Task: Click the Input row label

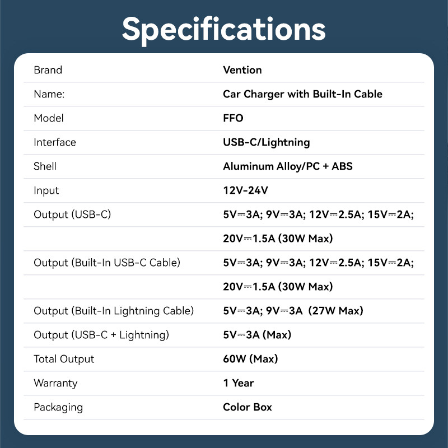Action: pyautogui.click(x=46, y=190)
